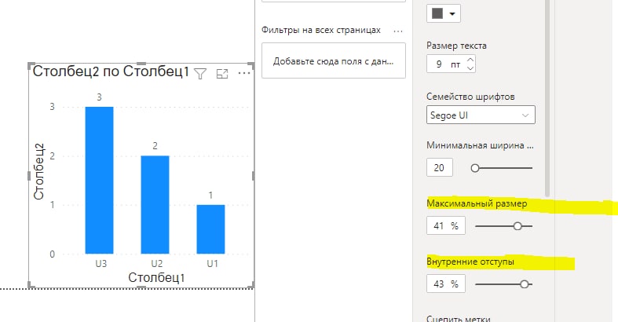
Task: Click the Фильтры на всех страницах heading
Action: coord(321,31)
